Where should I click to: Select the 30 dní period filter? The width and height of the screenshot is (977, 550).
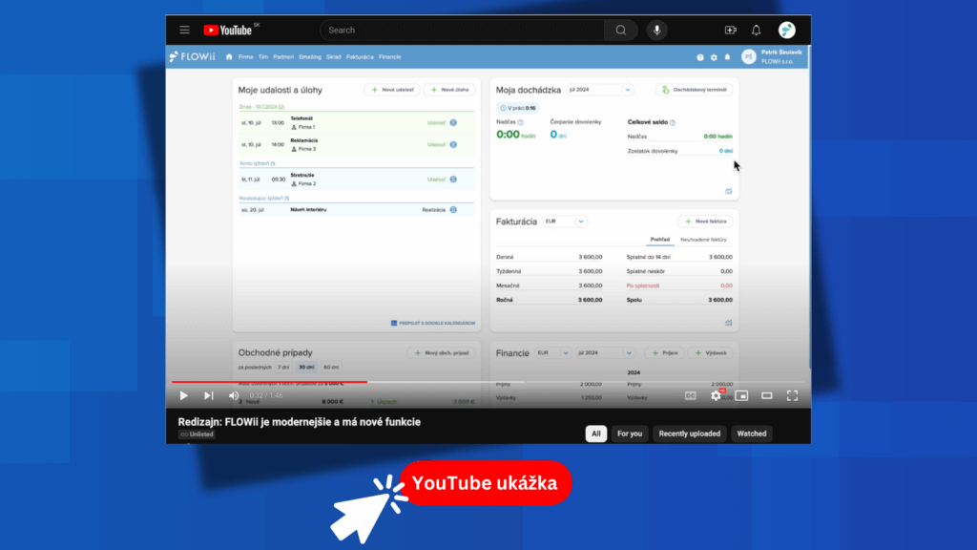pos(306,368)
